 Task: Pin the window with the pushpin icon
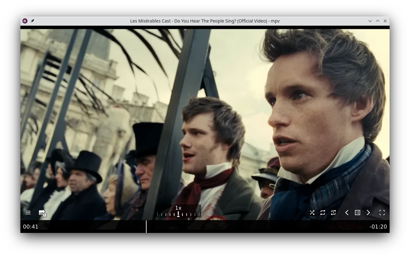click(32, 21)
